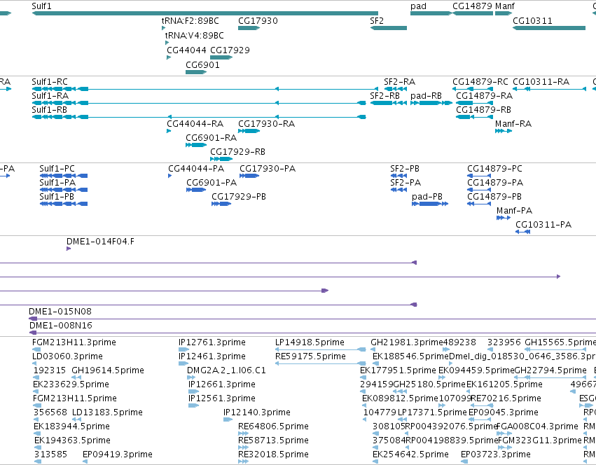This screenshot has height=465, width=596.
Task: Click the pad gene feature
Action: [x=431, y=13]
